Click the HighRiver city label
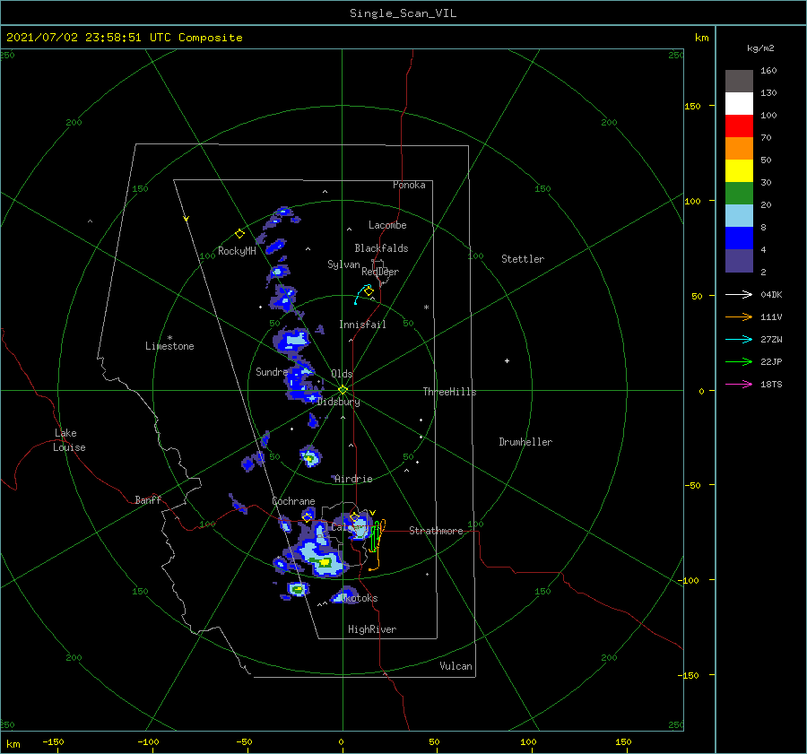The image size is (807, 754). [x=372, y=629]
